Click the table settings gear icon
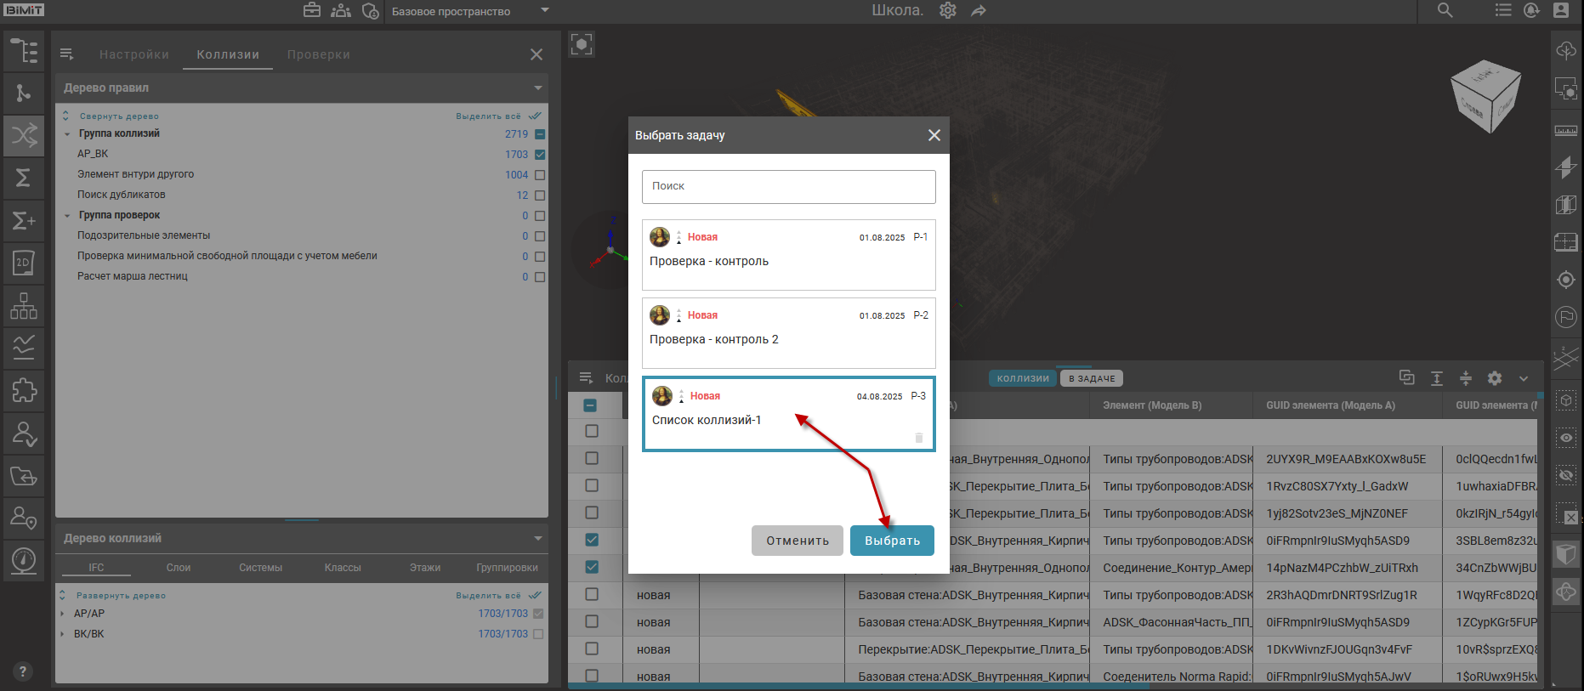 (1495, 378)
